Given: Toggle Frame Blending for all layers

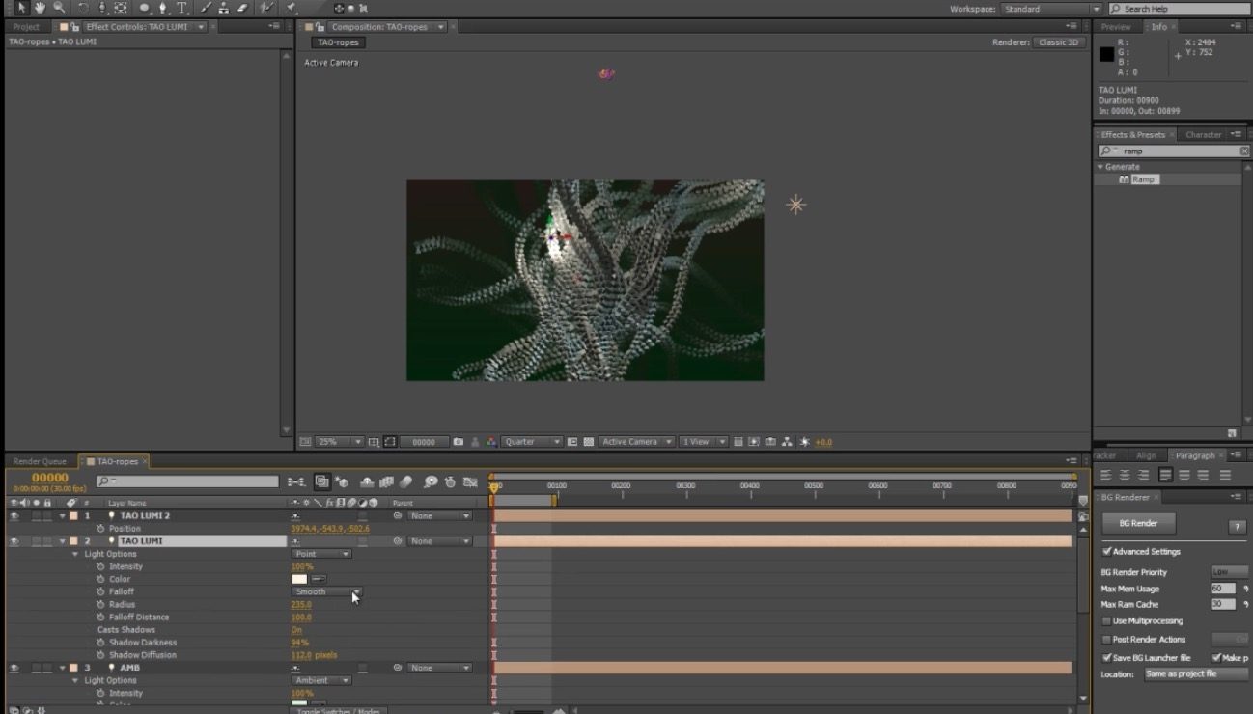Looking at the screenshot, I should (x=387, y=481).
